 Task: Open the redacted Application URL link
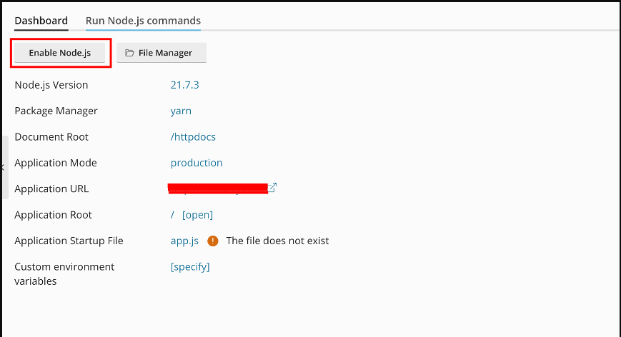[x=217, y=188]
